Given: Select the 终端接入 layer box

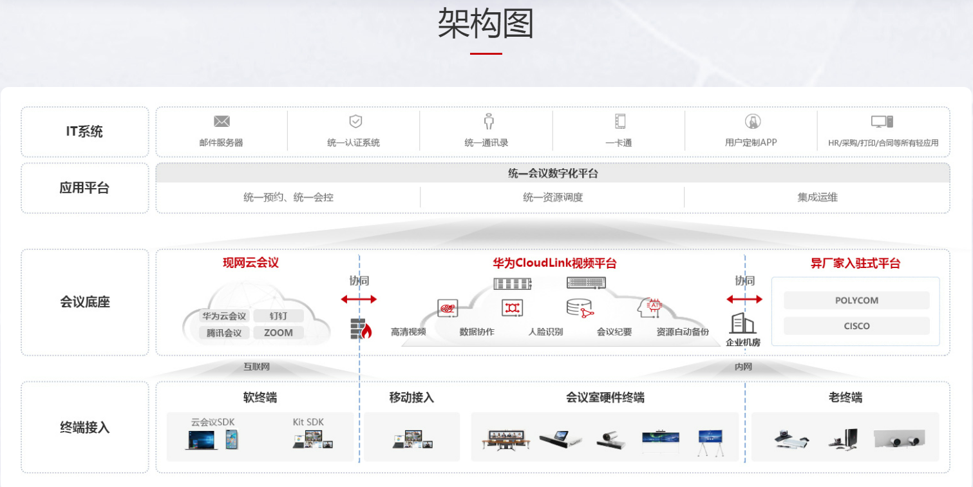Looking at the screenshot, I should 85,427.
